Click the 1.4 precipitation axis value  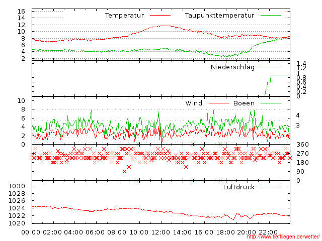click(x=301, y=64)
